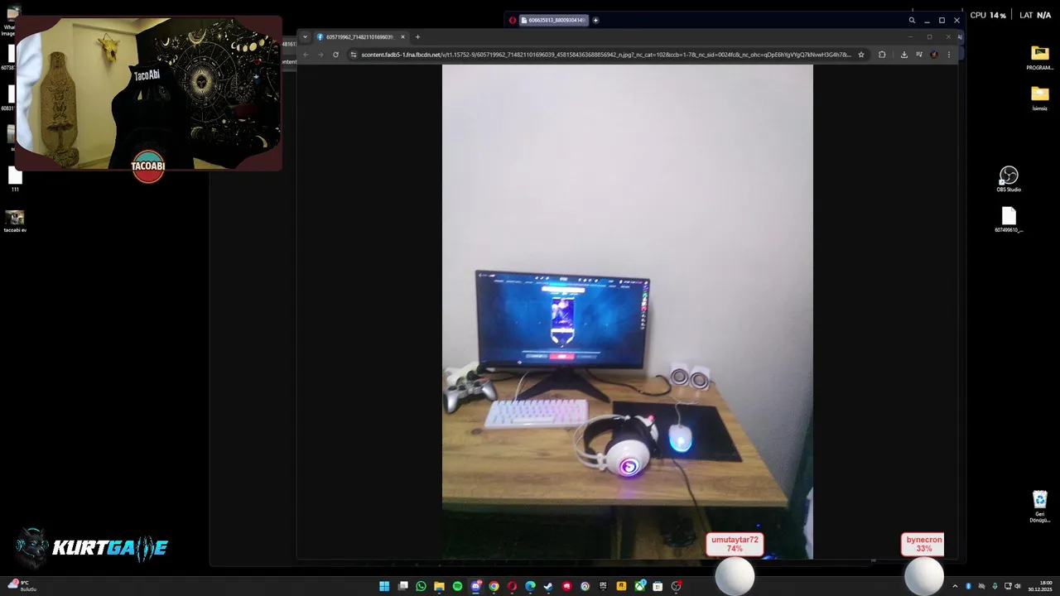The image size is (1060, 596).
Task: Open Spotify from the taskbar
Action: [457, 586]
